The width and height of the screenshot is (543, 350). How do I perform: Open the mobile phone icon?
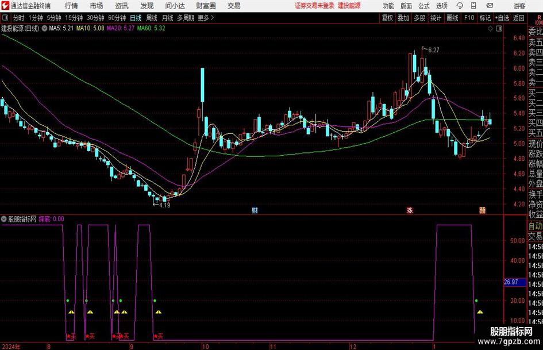click(473, 6)
